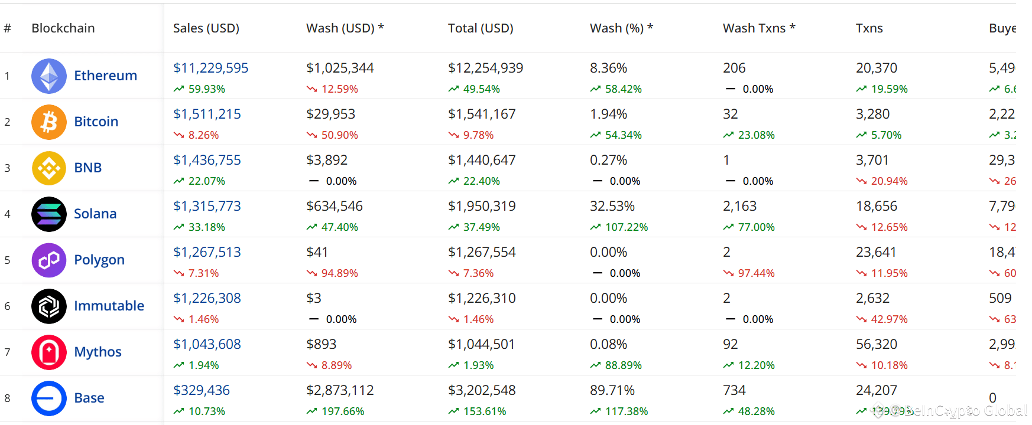1032x425 pixels.
Task: Click Base sales value $329,436
Action: pos(202,390)
